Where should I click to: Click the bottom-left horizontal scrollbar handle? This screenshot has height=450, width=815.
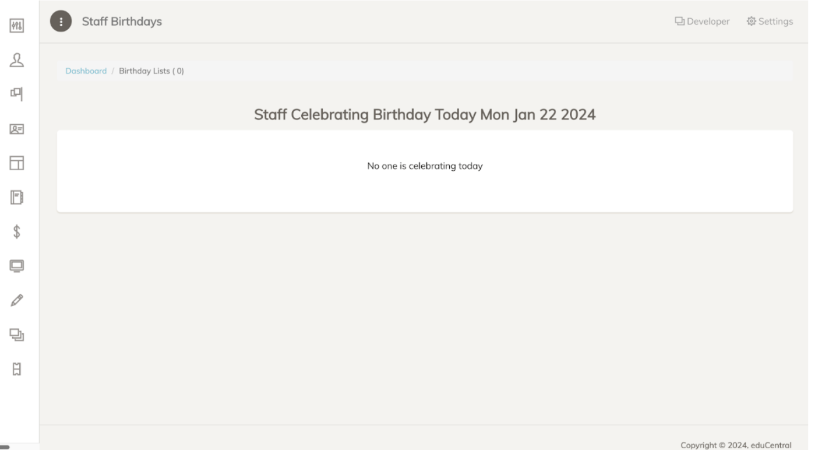click(5, 447)
